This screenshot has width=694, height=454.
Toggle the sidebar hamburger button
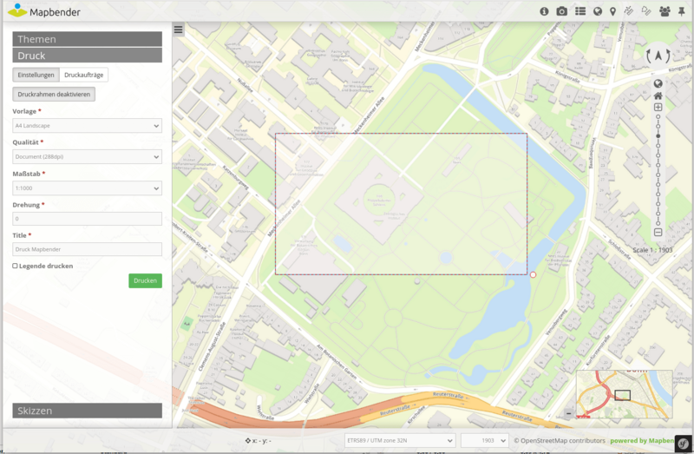(x=179, y=30)
